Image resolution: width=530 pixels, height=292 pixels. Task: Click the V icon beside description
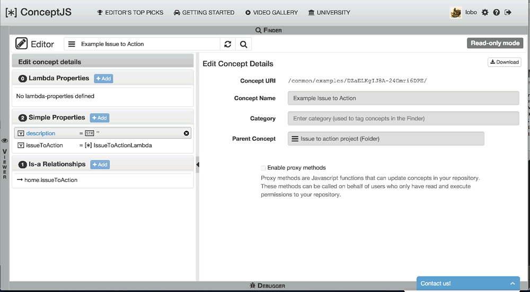(21, 133)
